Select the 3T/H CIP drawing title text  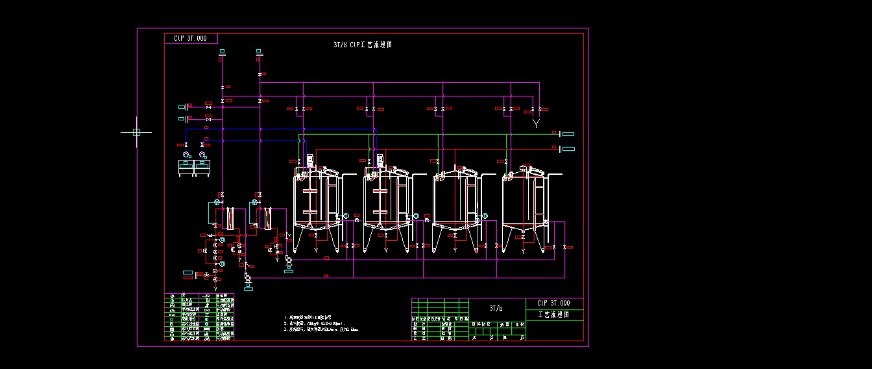[x=362, y=45]
